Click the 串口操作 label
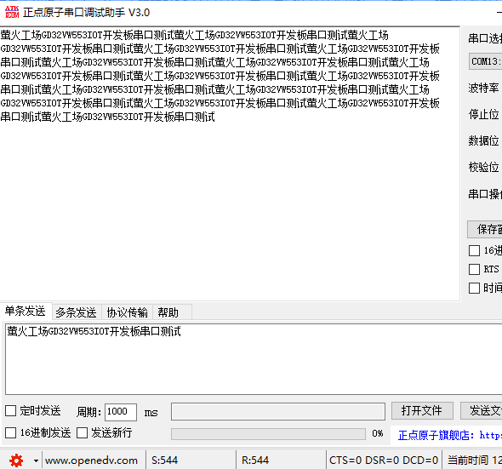Viewport: 502px width, 469px height. pyautogui.click(x=485, y=194)
